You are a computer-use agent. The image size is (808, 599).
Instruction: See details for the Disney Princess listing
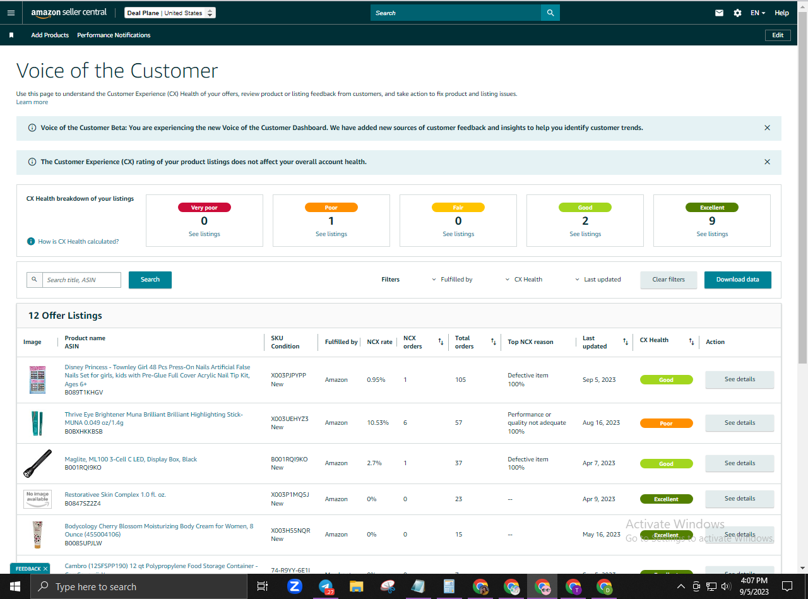point(739,379)
